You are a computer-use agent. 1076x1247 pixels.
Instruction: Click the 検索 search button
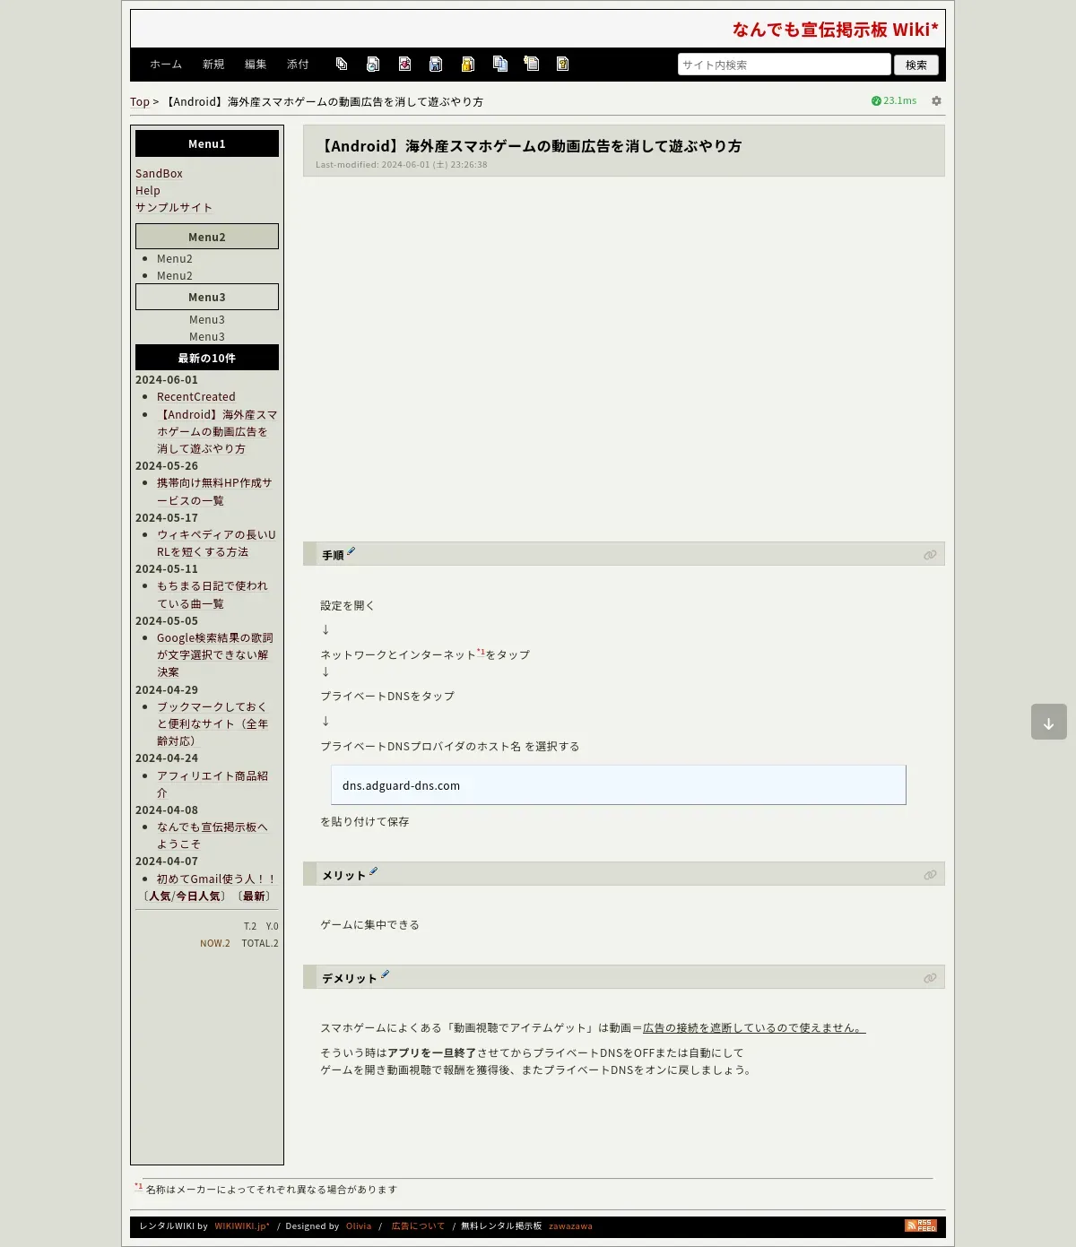(916, 65)
